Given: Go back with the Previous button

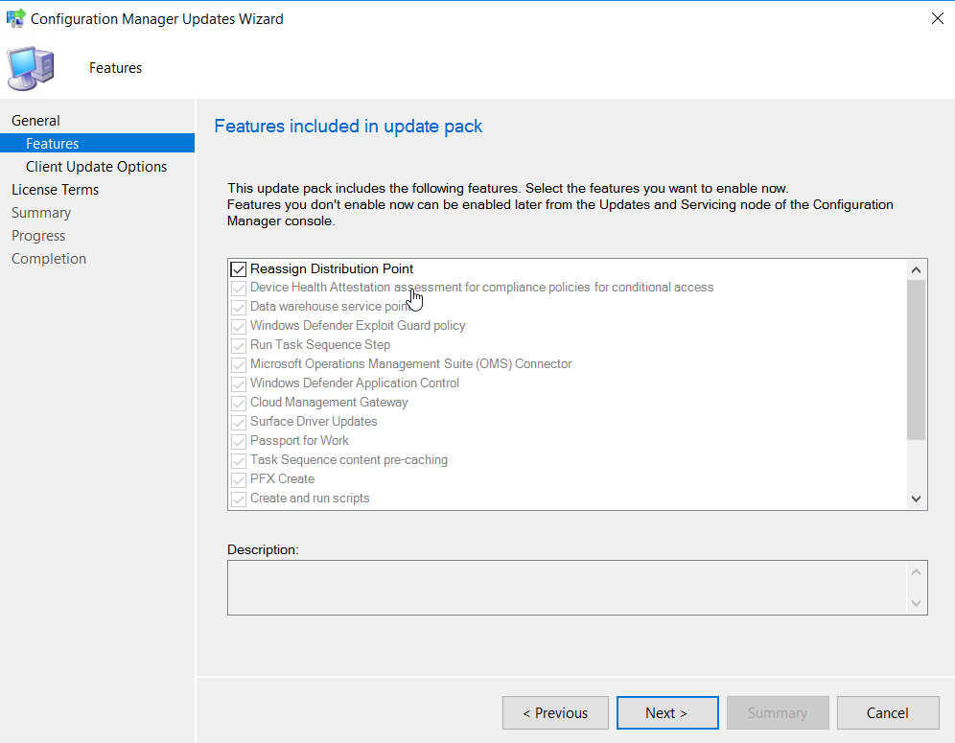Looking at the screenshot, I should coord(555,712).
